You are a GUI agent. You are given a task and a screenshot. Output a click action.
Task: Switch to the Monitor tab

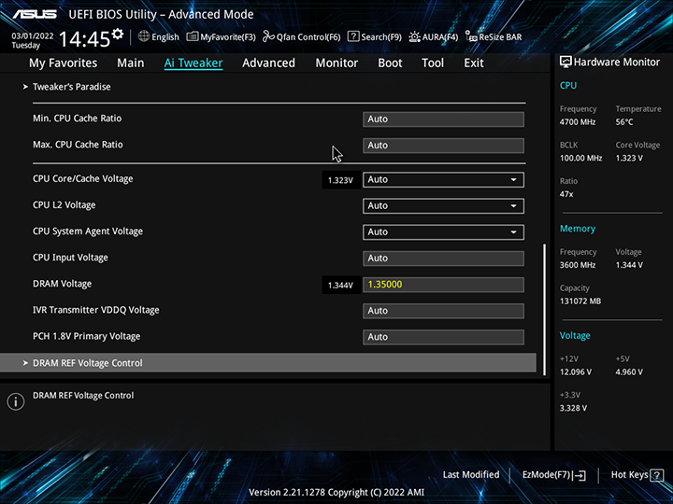(336, 63)
